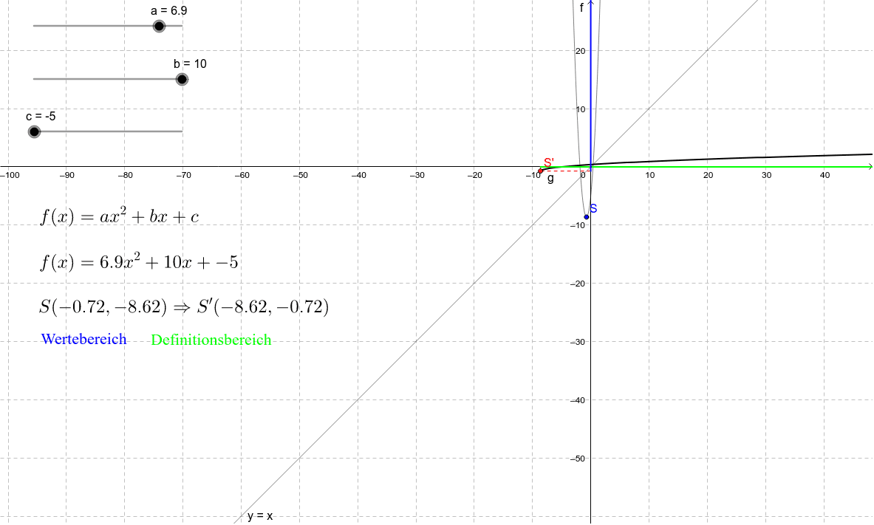Click the slider label c = -5
This screenshot has height=525, width=874.
coord(41,117)
